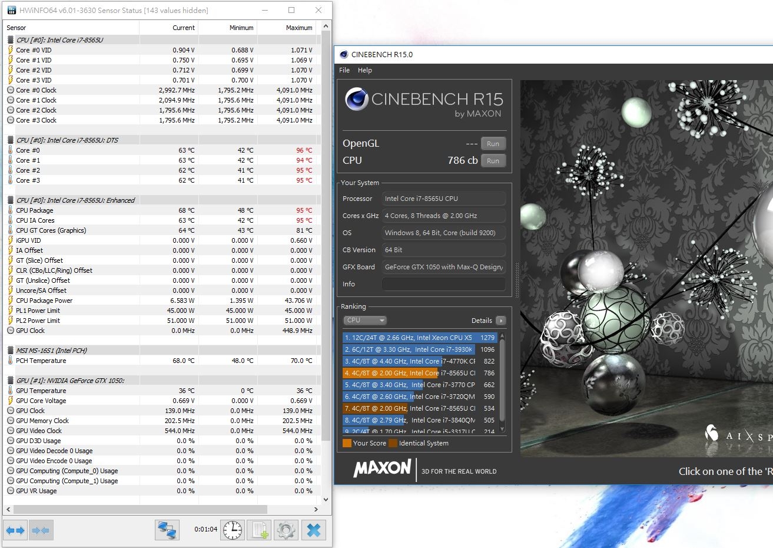
Task: Select the PL2 Power Limit row
Action: pyautogui.click(x=161, y=321)
